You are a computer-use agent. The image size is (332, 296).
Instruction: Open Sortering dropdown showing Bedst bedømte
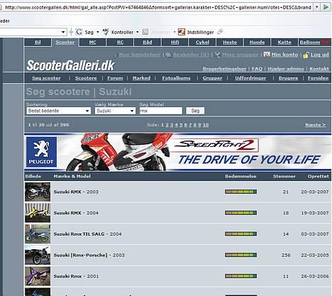click(59, 111)
